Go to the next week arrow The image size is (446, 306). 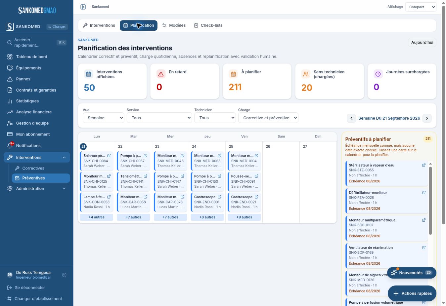point(427,118)
